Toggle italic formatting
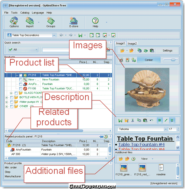The width and height of the screenshot is (185, 189). click(x=166, y=120)
